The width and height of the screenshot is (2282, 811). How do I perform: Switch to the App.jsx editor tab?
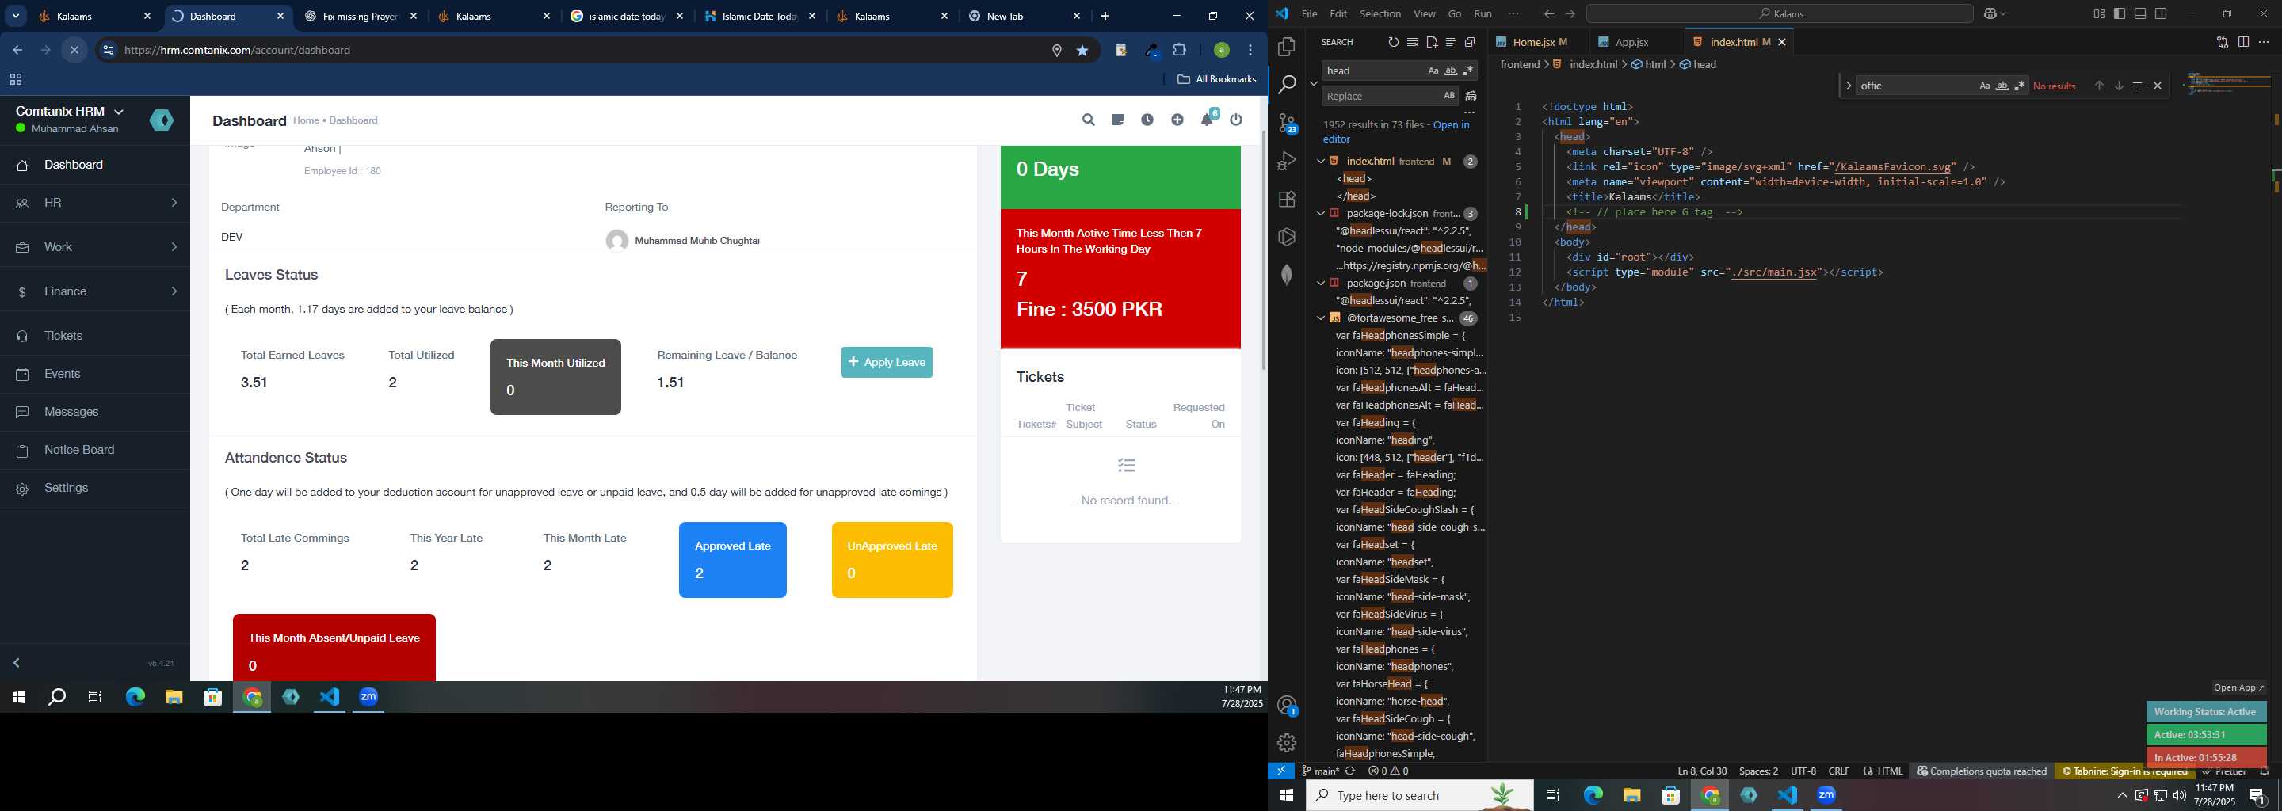click(1631, 43)
